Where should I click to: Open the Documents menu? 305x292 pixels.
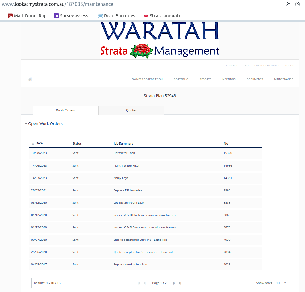click(255, 79)
